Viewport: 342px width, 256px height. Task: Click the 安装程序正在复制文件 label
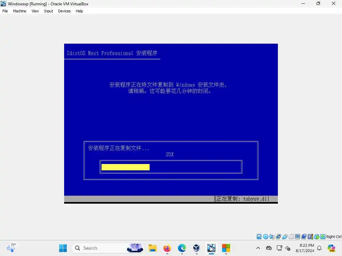tap(119, 148)
